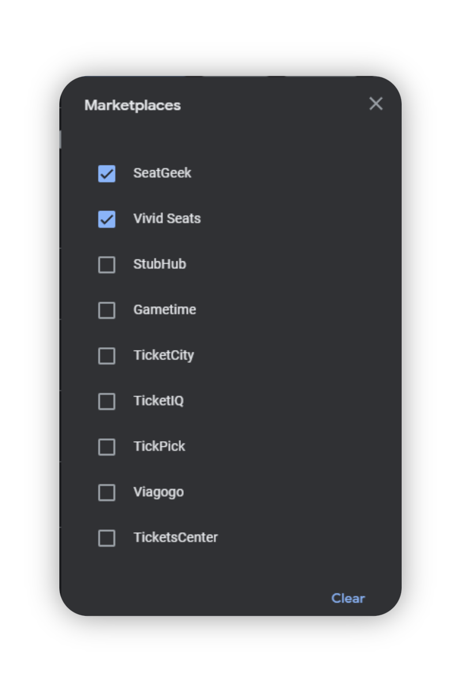Enable the TickPick marketplace

click(107, 447)
